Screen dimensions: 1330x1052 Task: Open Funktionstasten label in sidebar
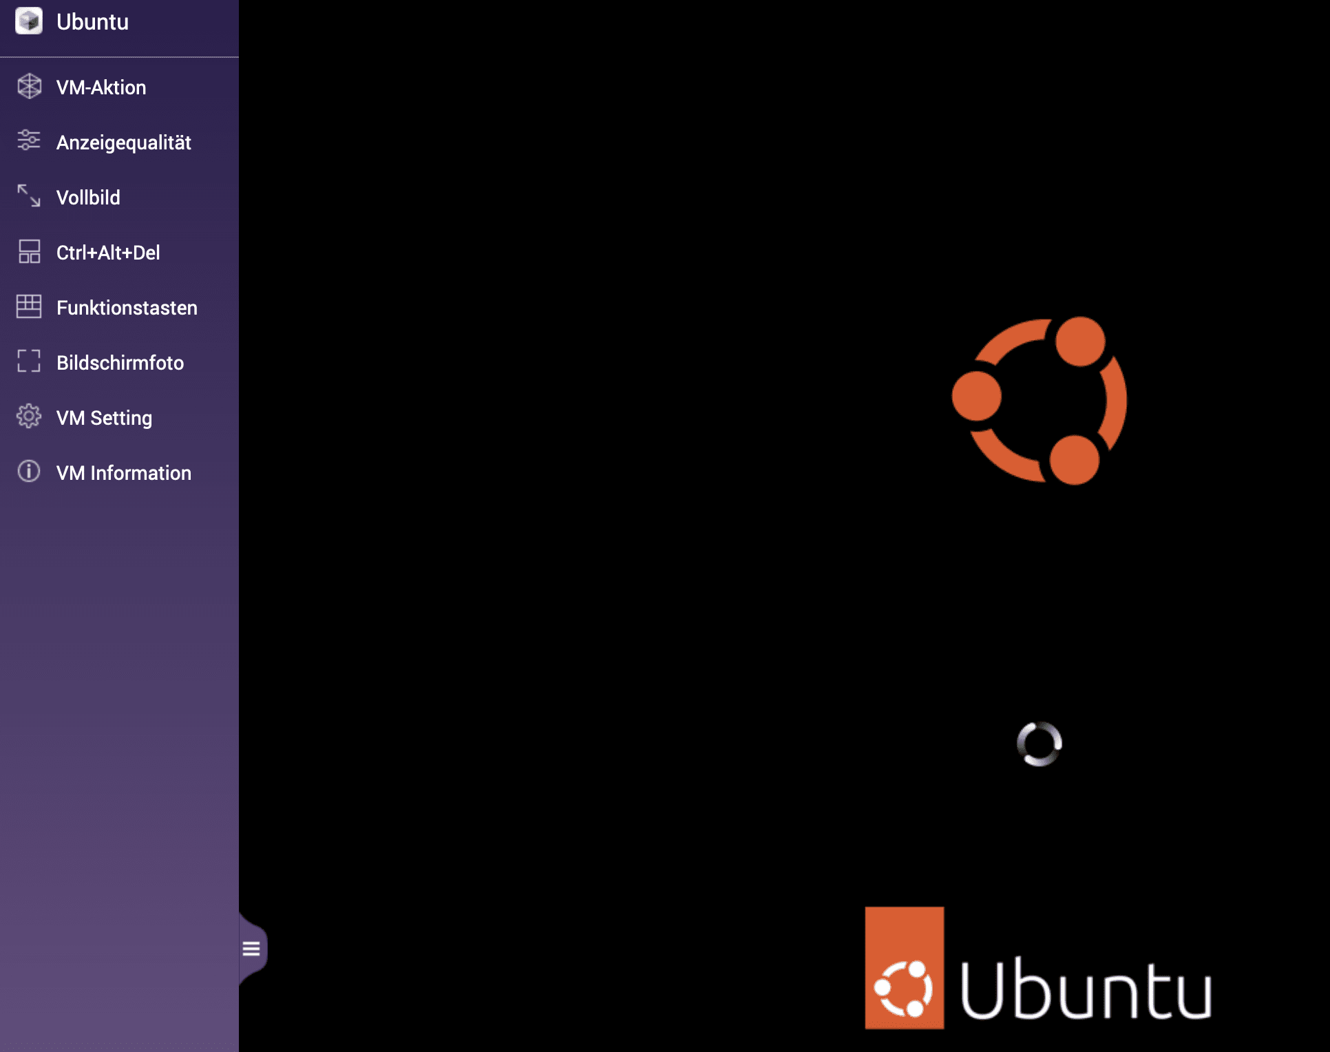pos(127,308)
